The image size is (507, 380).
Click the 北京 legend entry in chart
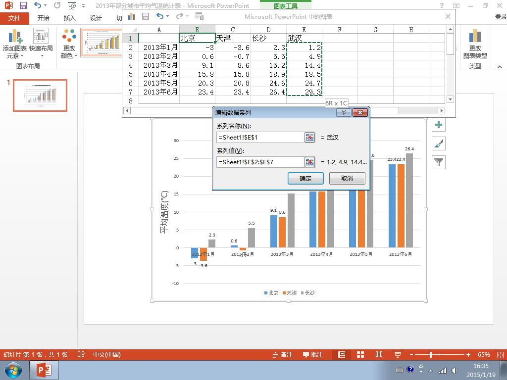(271, 293)
